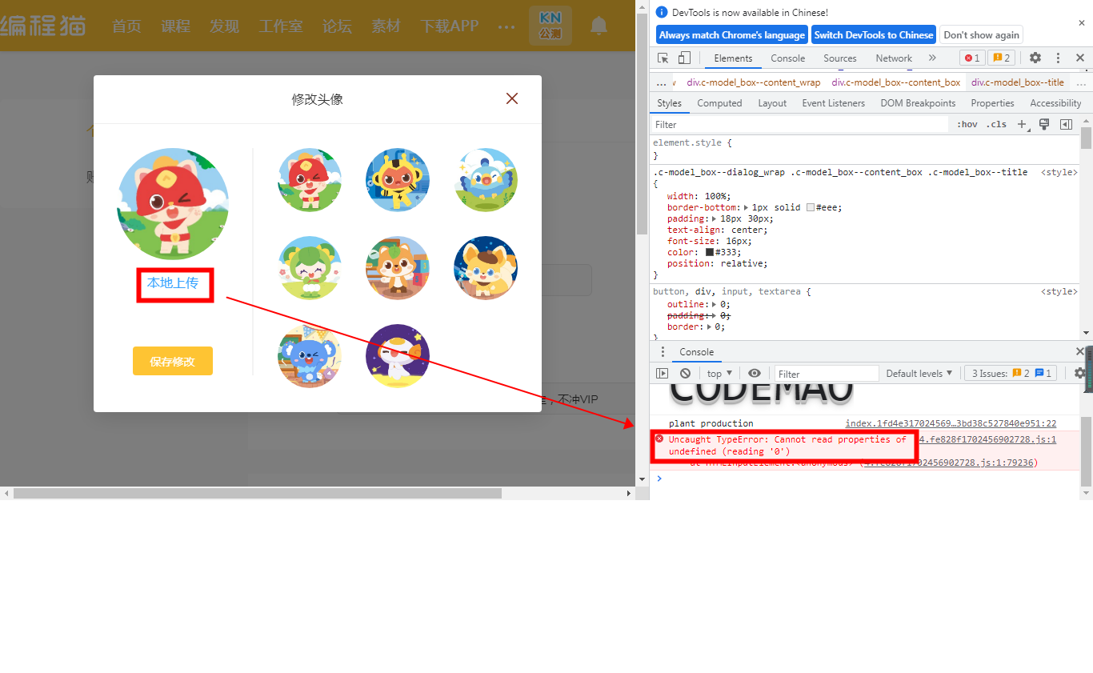This screenshot has width=1093, height=673.
Task: Open the Default levels dropdown
Action: 919,374
